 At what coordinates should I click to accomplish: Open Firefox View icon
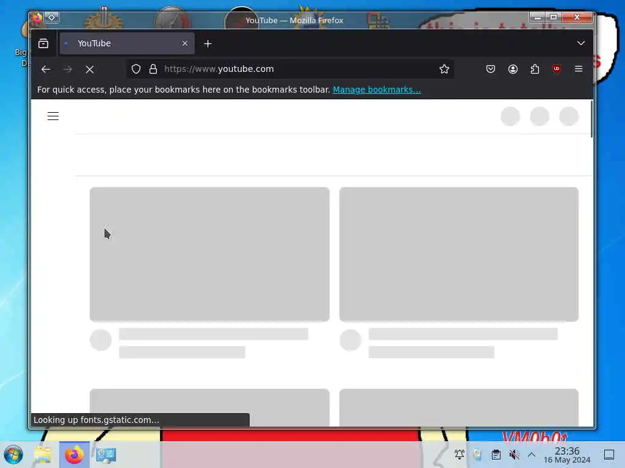43,43
